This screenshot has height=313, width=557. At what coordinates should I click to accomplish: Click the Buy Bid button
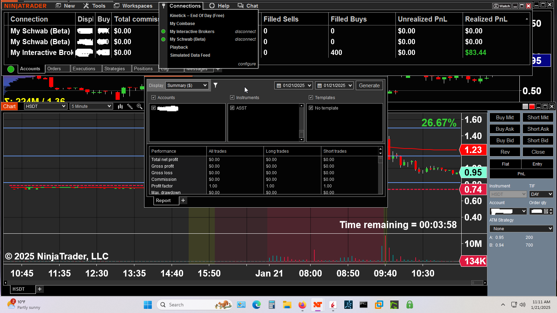click(x=505, y=141)
